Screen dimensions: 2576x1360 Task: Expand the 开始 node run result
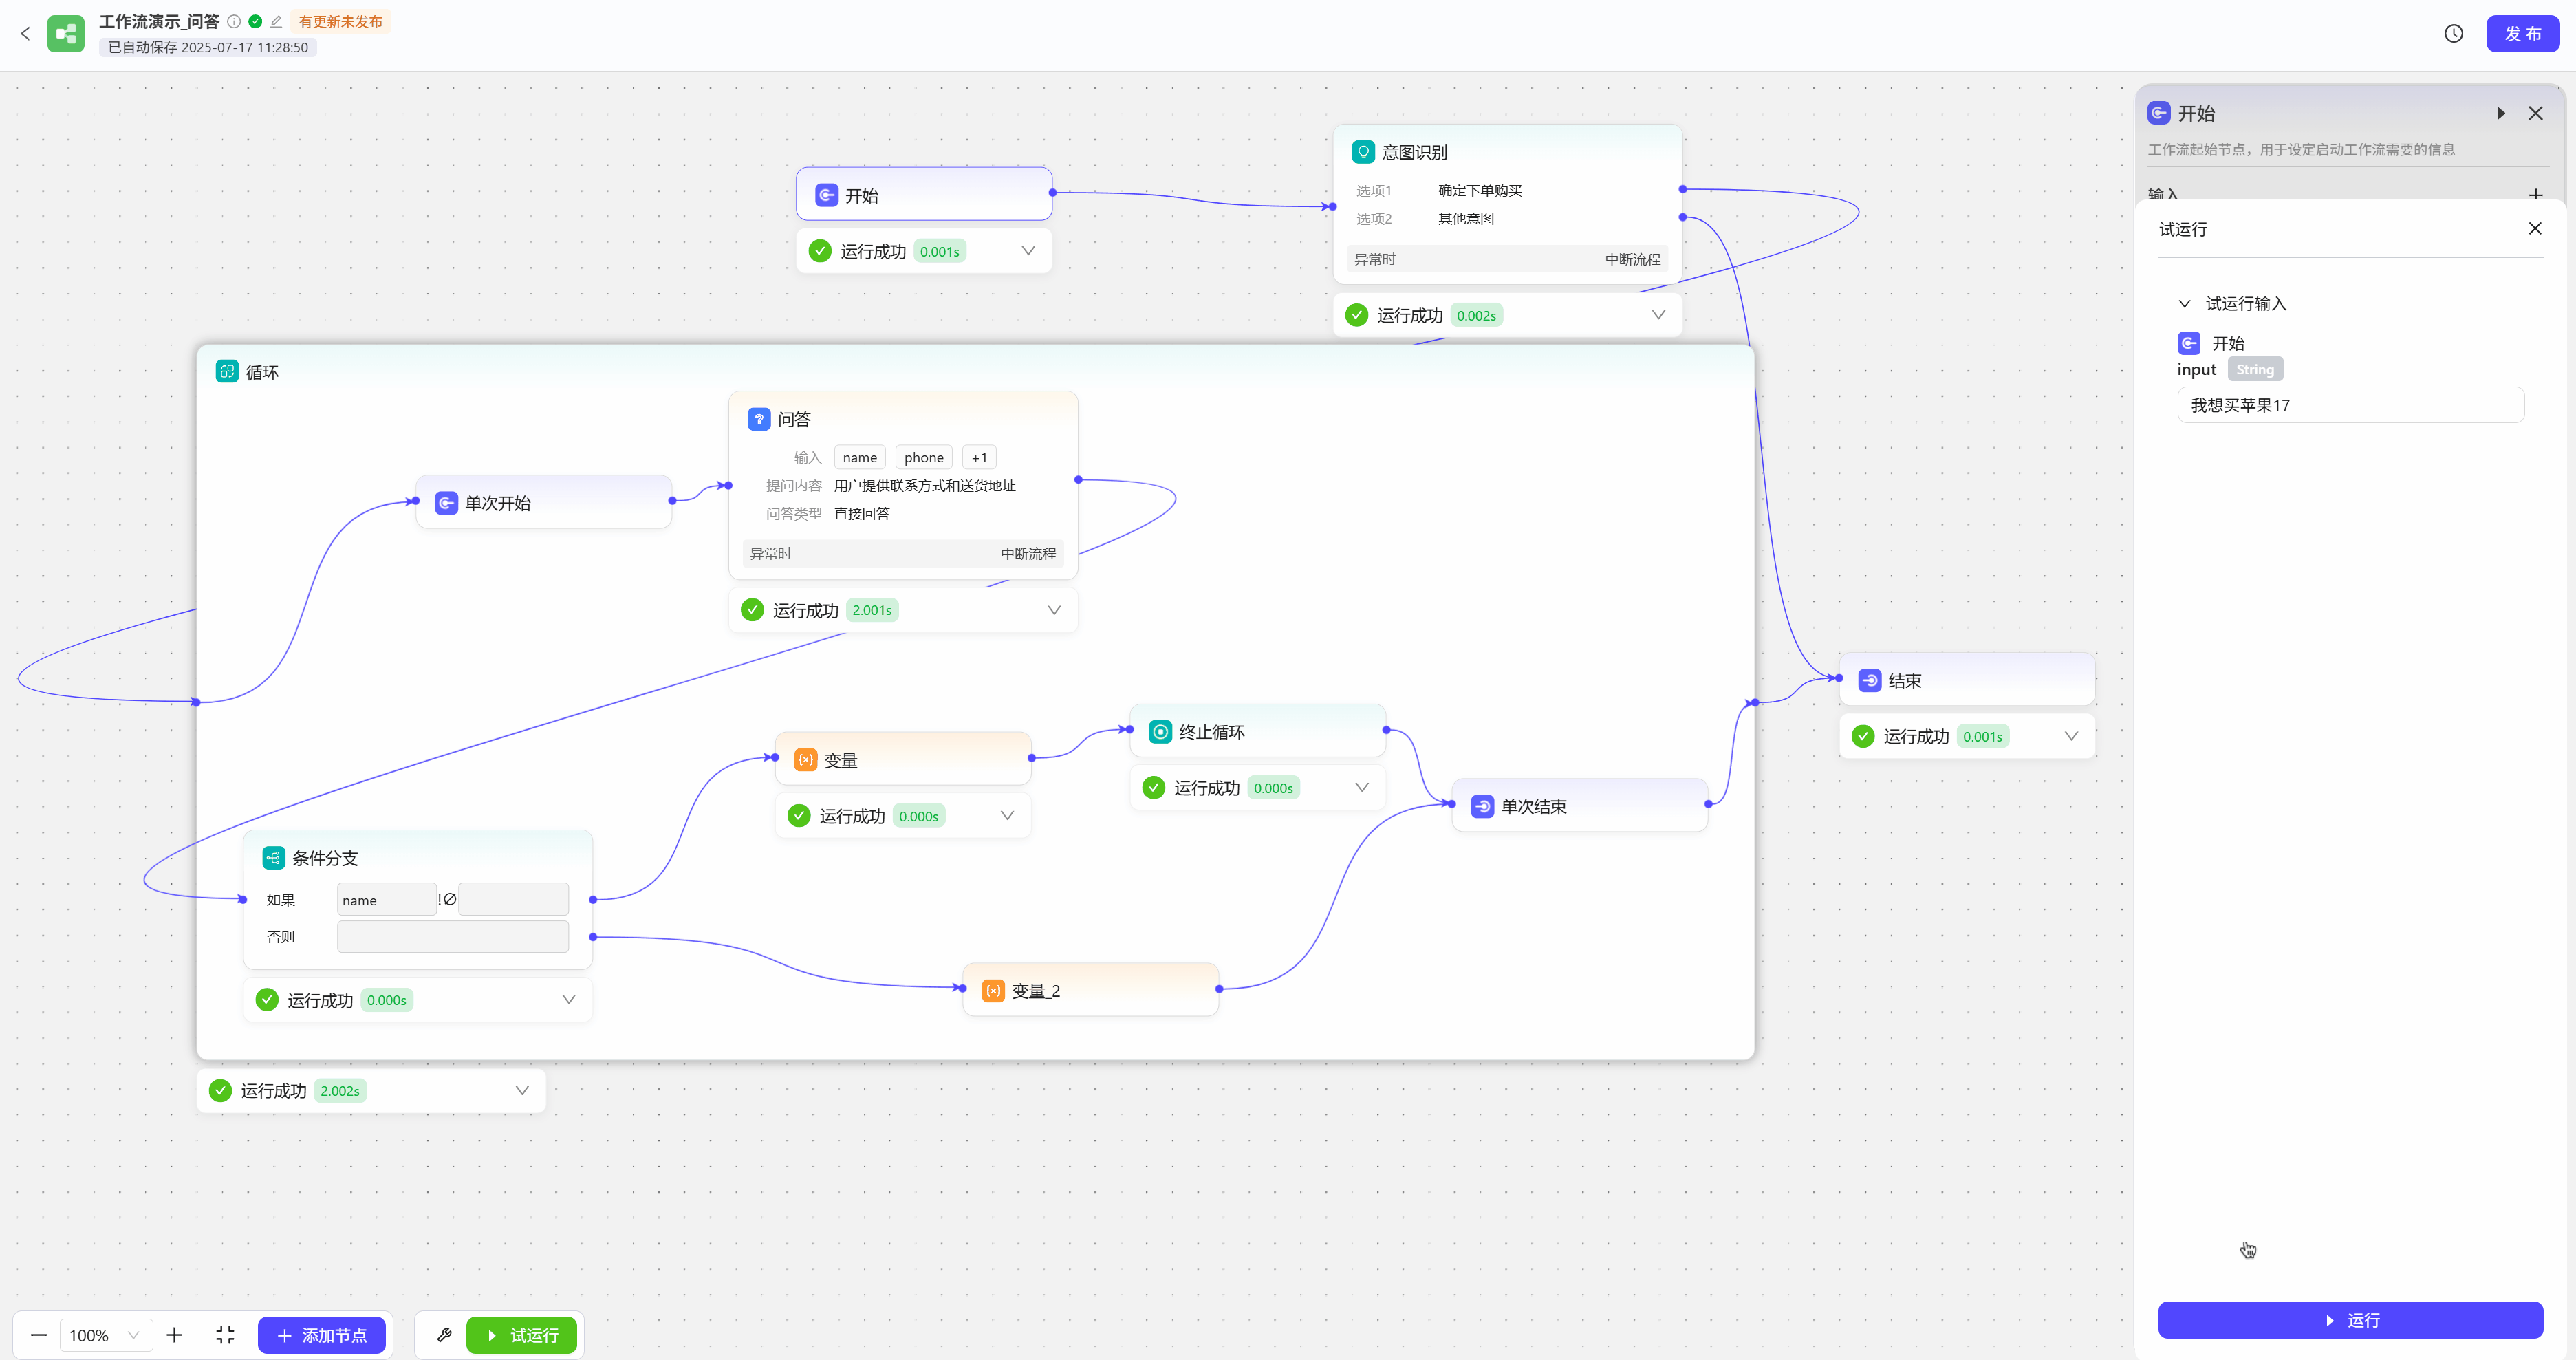[1028, 251]
